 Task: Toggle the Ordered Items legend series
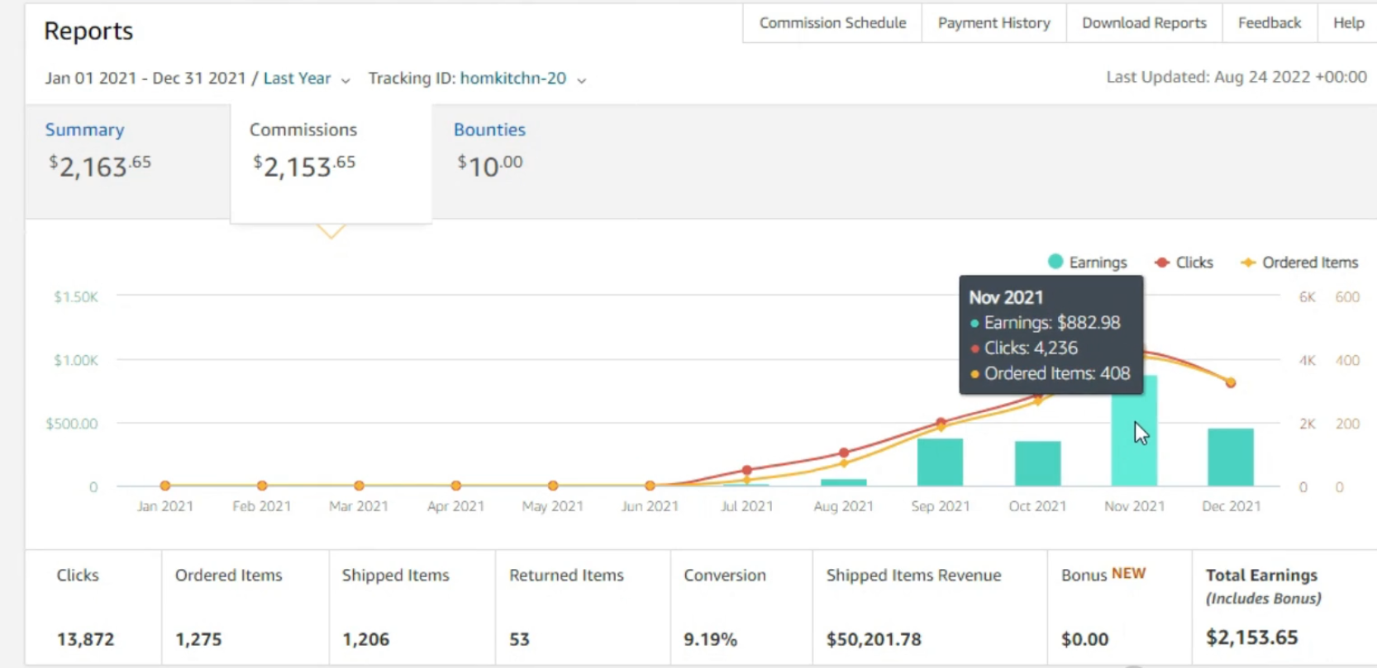tap(1299, 263)
